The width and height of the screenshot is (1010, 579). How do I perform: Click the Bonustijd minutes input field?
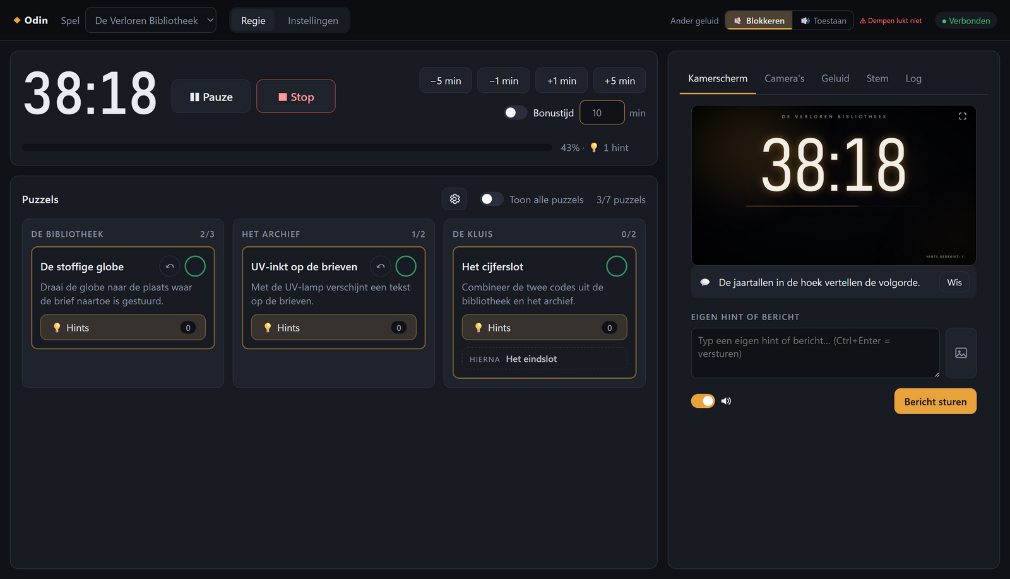(602, 112)
